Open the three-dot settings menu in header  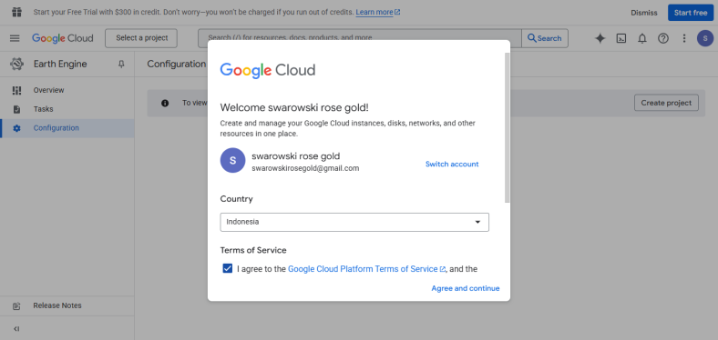point(684,38)
